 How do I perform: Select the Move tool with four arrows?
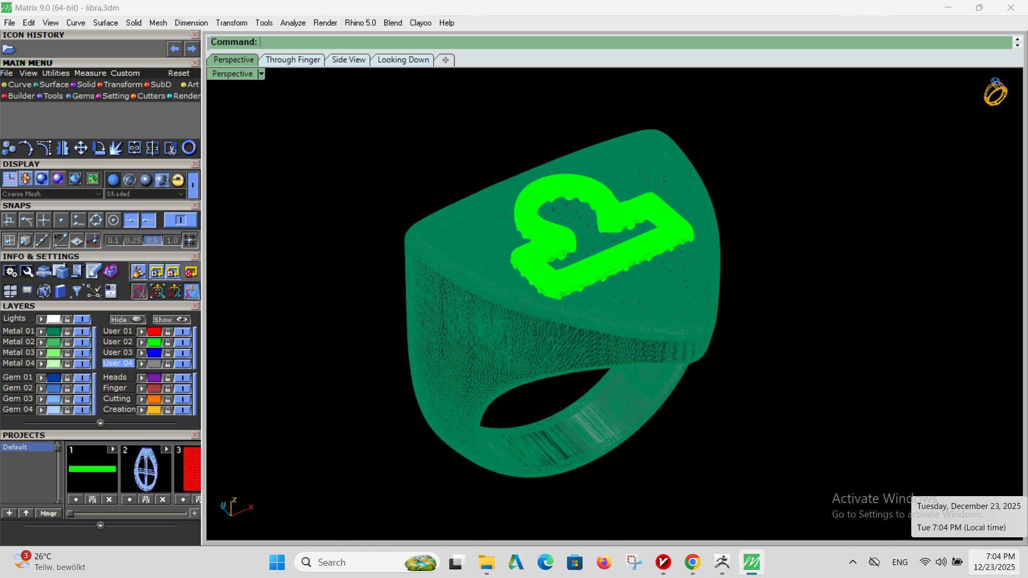pos(81,148)
